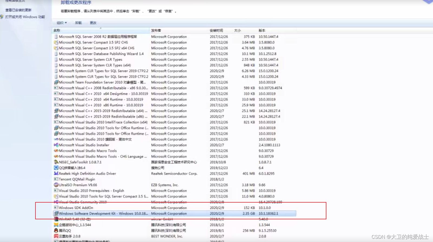Click the 卸载 toolbar button
The width and height of the screenshot is (433, 242).
click(78, 23)
